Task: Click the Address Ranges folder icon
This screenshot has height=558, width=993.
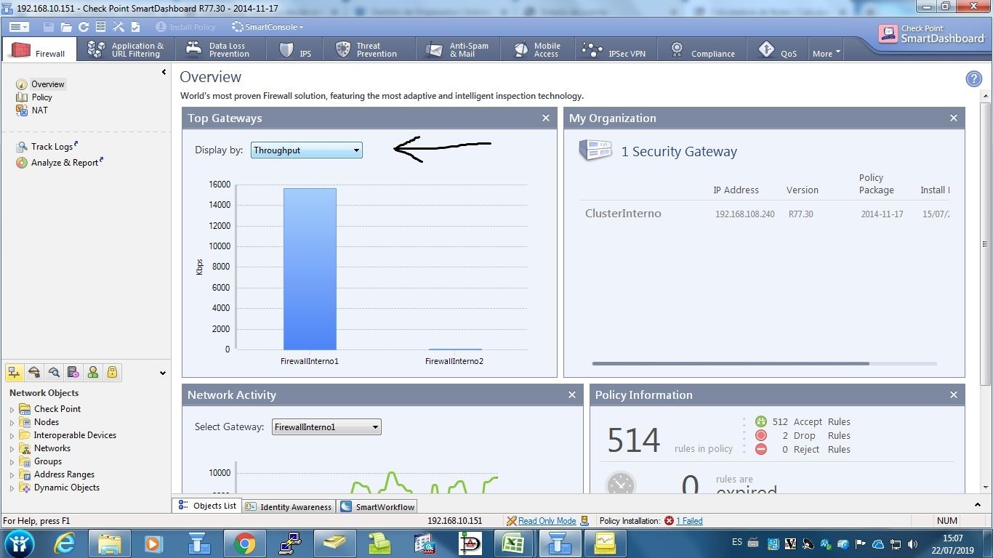Action: click(x=25, y=474)
